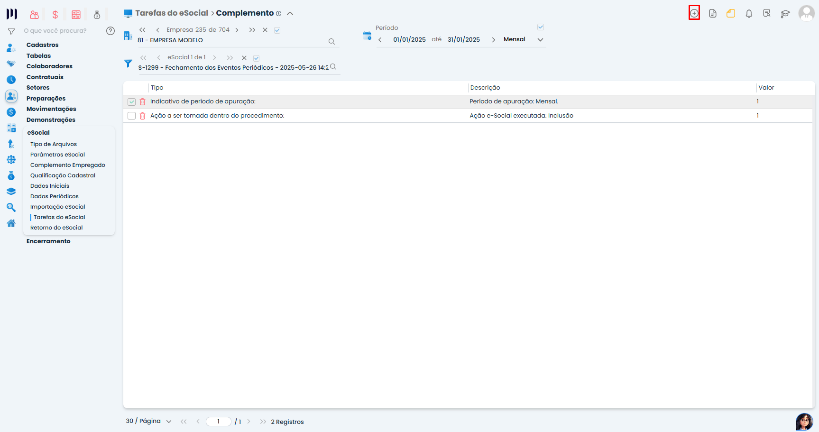Click the red dollar sign module icon
Image resolution: width=819 pixels, height=432 pixels.
click(55, 15)
